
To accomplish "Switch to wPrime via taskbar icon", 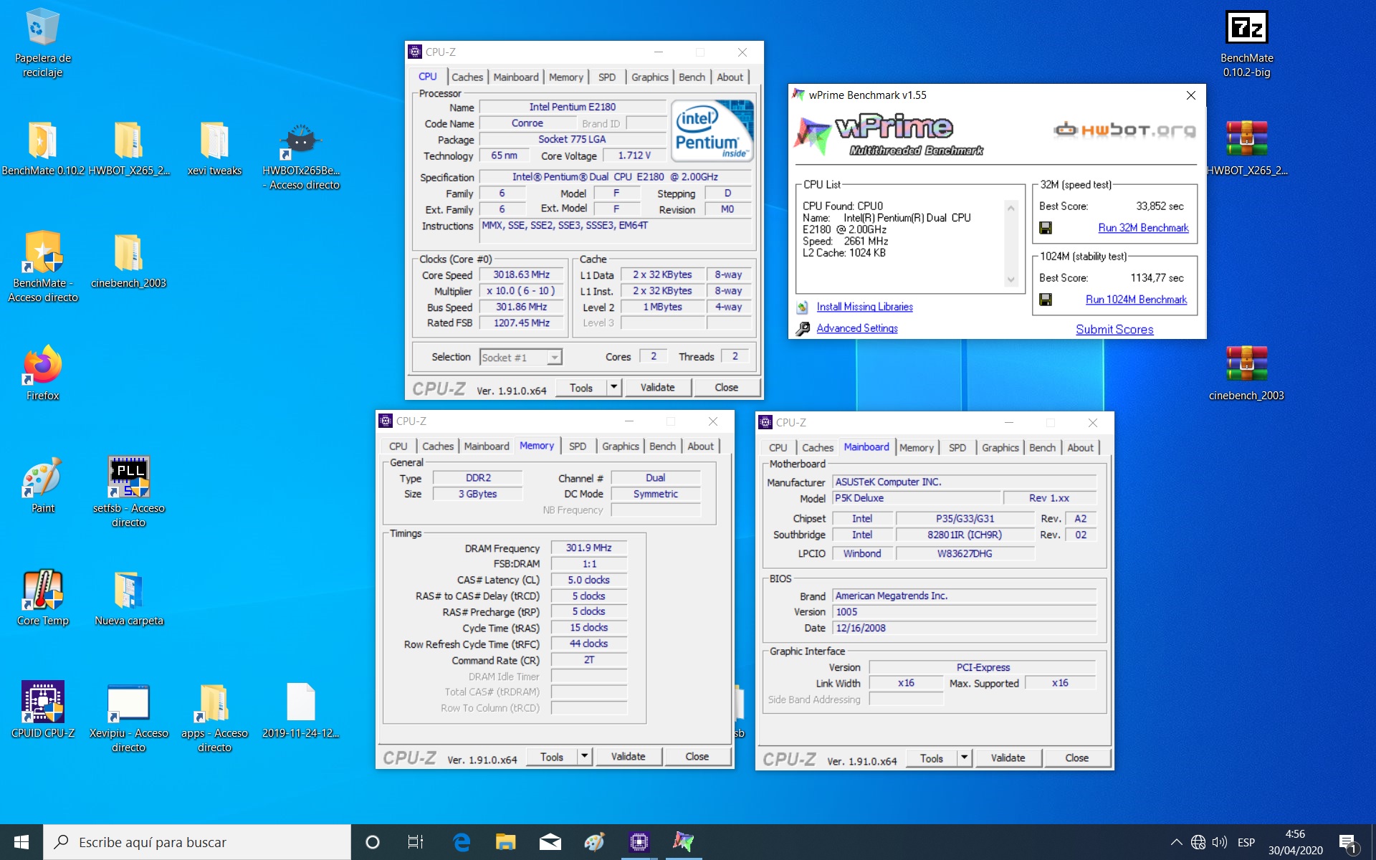I will (684, 842).
